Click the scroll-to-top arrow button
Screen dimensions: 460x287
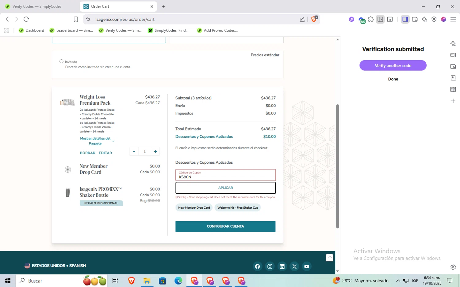(x=329, y=258)
